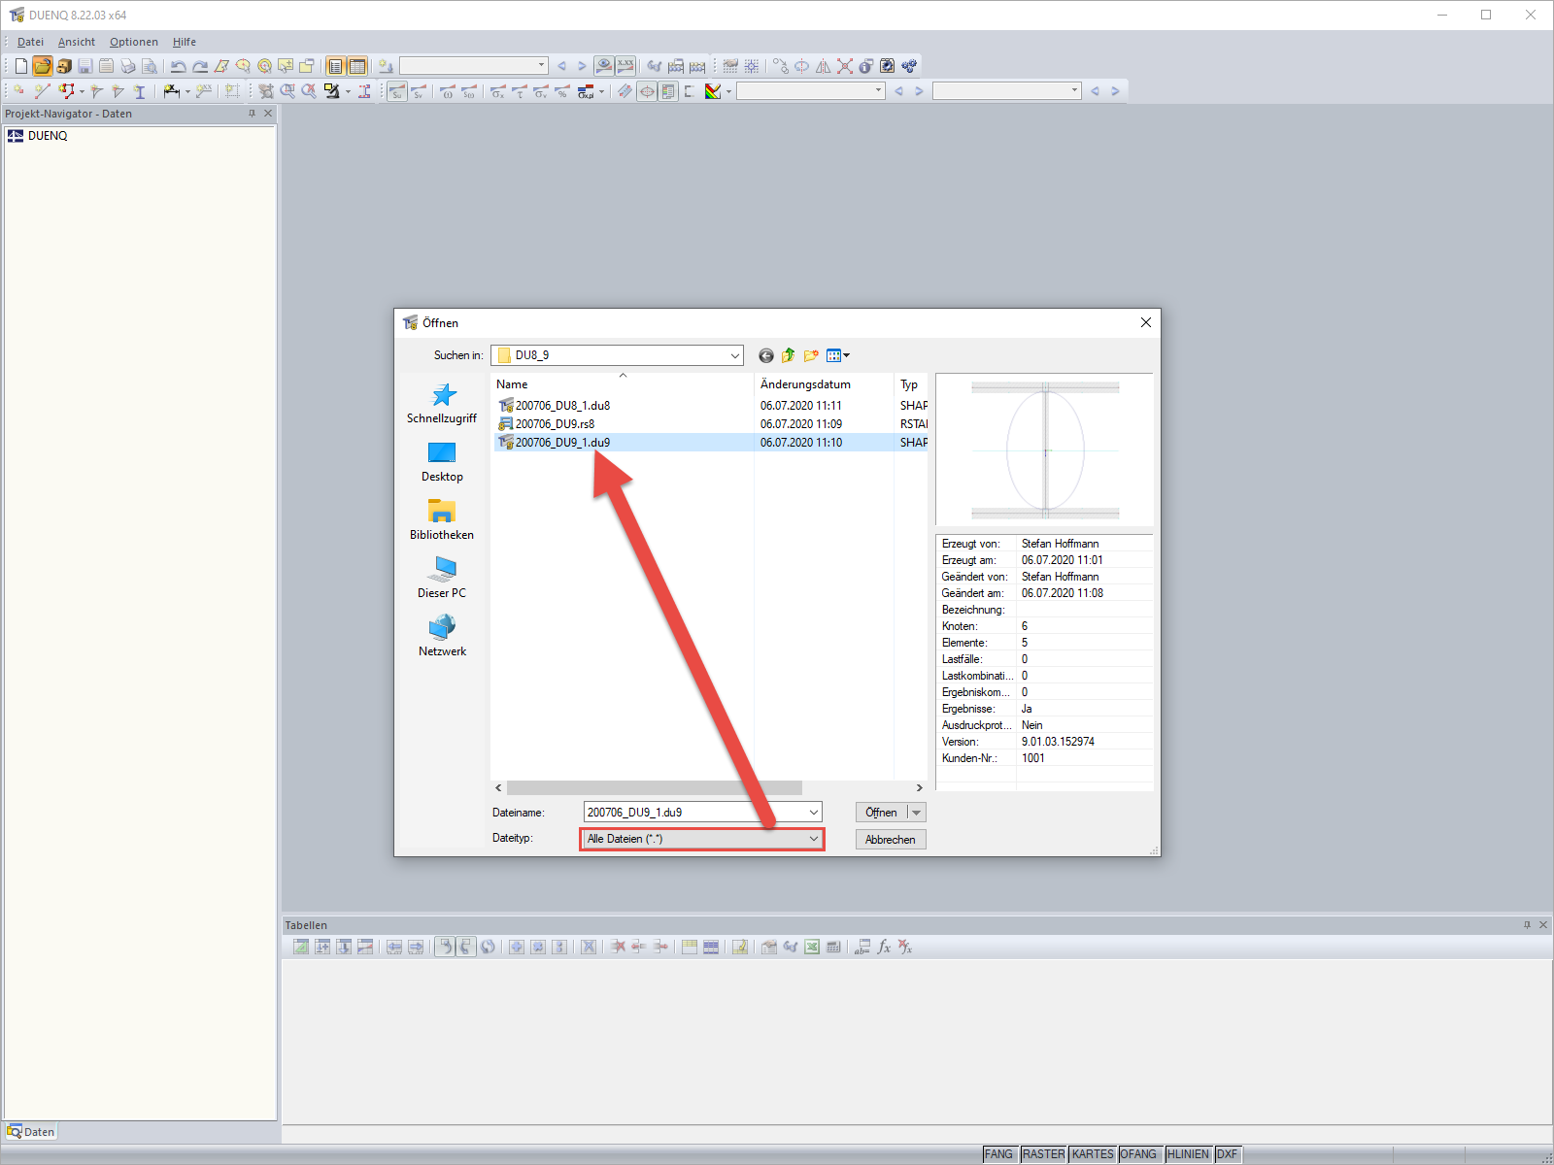Click the sigma-v equivalent stress icon

tap(541, 91)
